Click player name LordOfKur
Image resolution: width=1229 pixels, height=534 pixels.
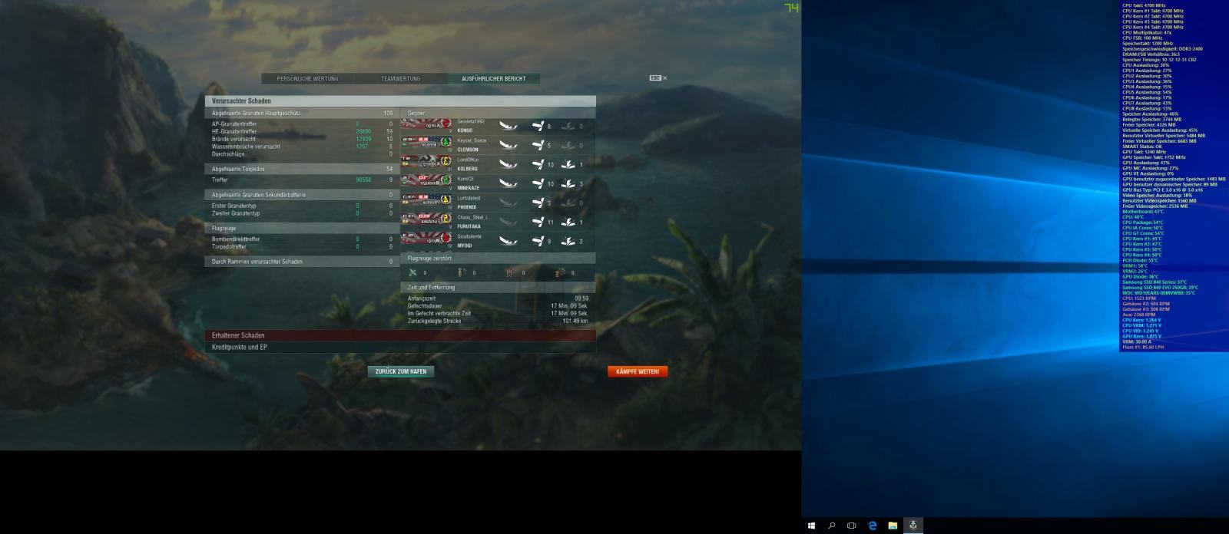(468, 160)
